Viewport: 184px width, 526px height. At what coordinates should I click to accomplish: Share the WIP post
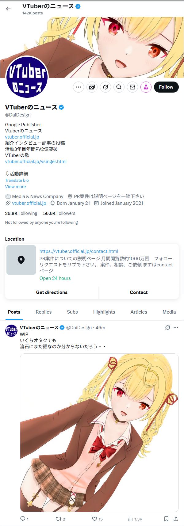(x=176, y=519)
